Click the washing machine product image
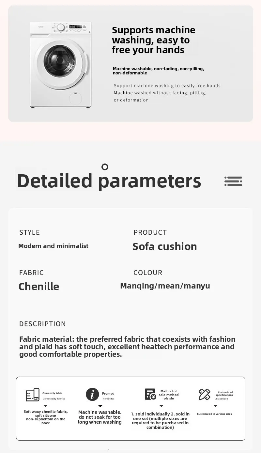 coord(60,65)
